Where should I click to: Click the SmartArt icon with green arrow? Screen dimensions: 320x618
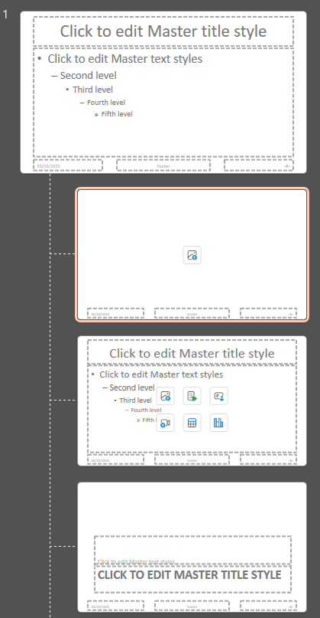point(192,396)
